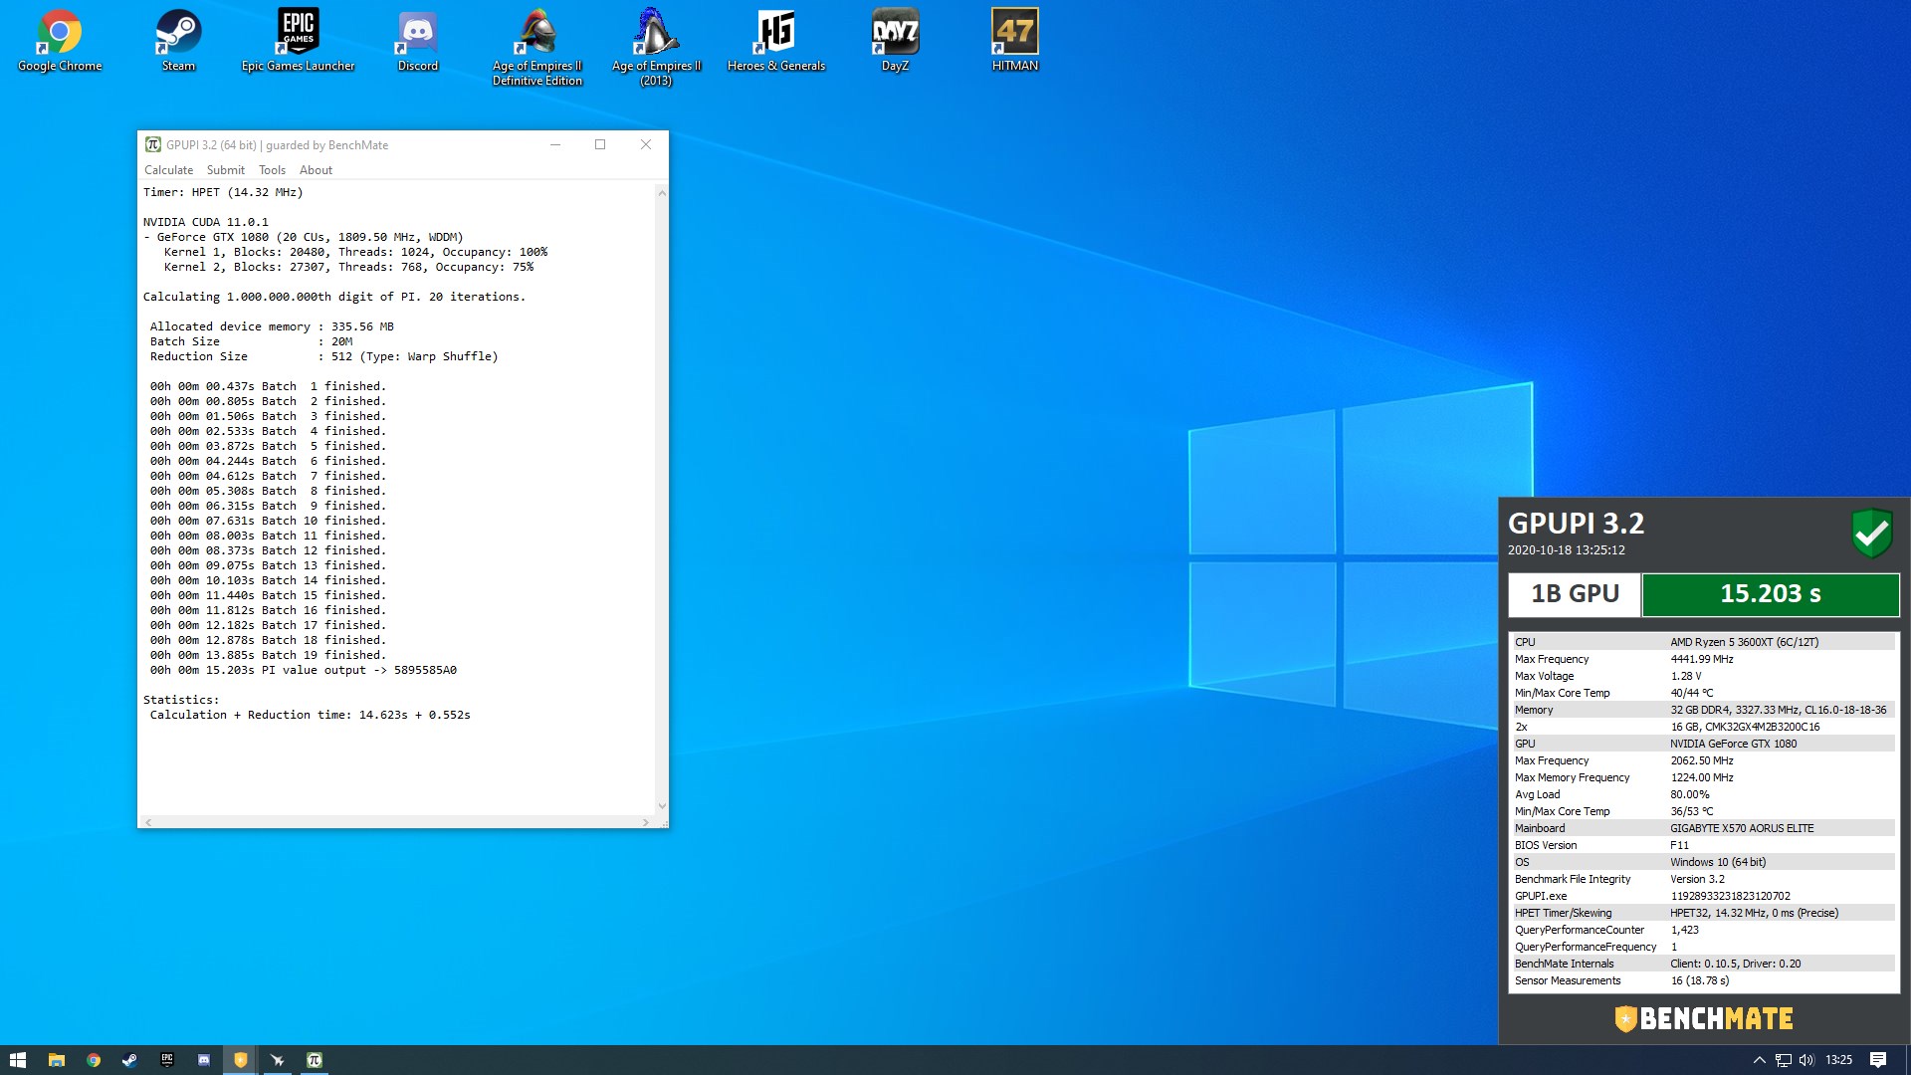Open Epic Games from the taskbar
This screenshot has width=1911, height=1075.
tap(166, 1060)
